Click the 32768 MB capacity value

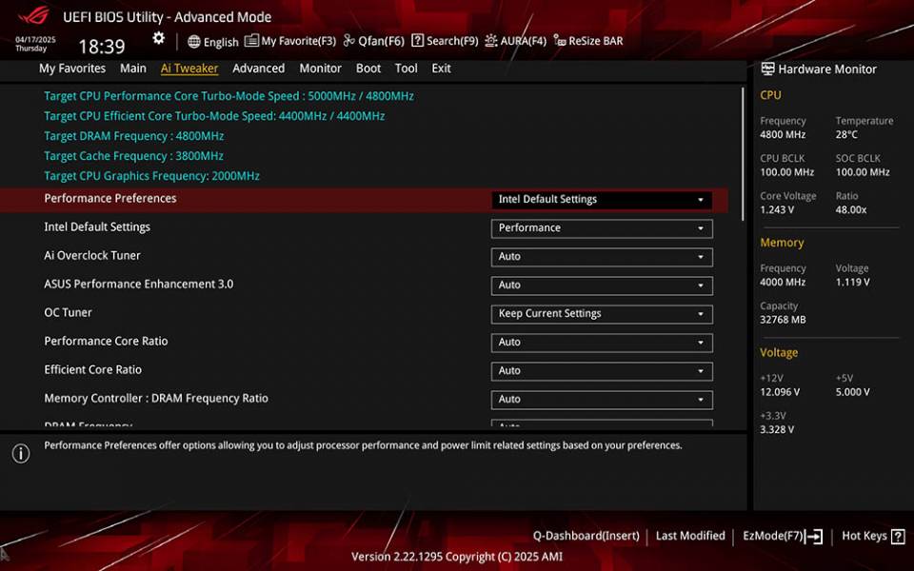pyautogui.click(x=783, y=320)
